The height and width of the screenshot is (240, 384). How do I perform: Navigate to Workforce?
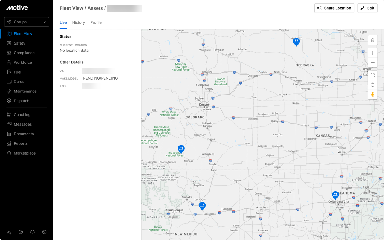23,62
